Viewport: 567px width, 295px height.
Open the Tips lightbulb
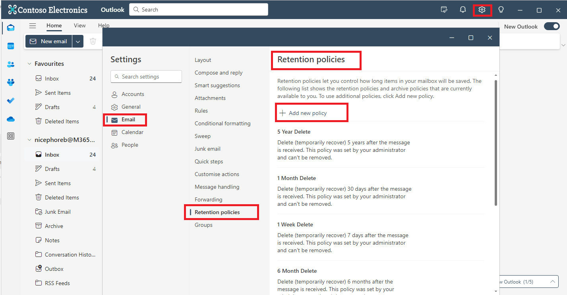pyautogui.click(x=501, y=10)
